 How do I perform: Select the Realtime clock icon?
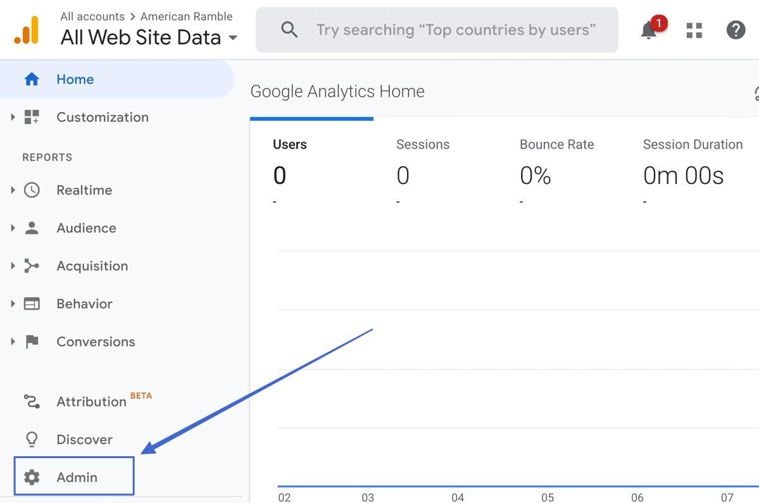(32, 190)
